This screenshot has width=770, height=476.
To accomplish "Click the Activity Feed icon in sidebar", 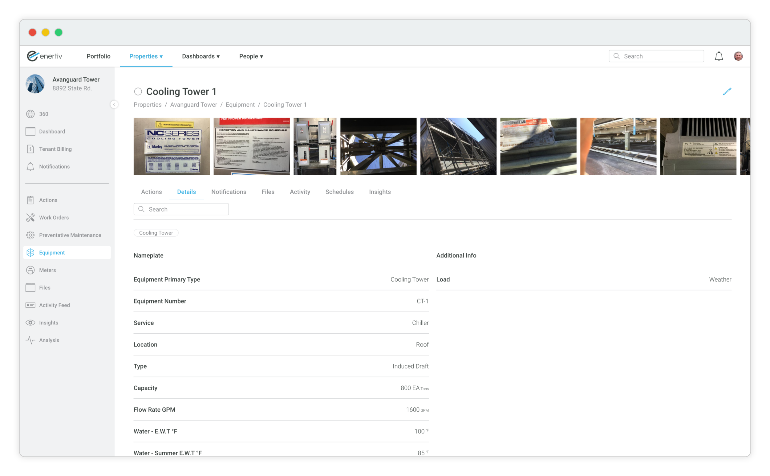I will click(31, 304).
